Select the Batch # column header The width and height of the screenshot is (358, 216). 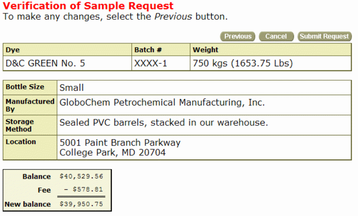click(x=148, y=50)
